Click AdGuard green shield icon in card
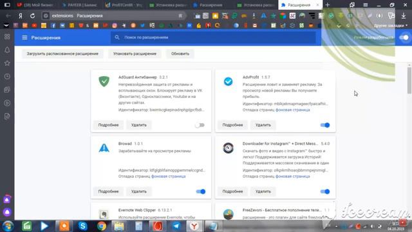The height and width of the screenshot is (232, 412). (104, 81)
